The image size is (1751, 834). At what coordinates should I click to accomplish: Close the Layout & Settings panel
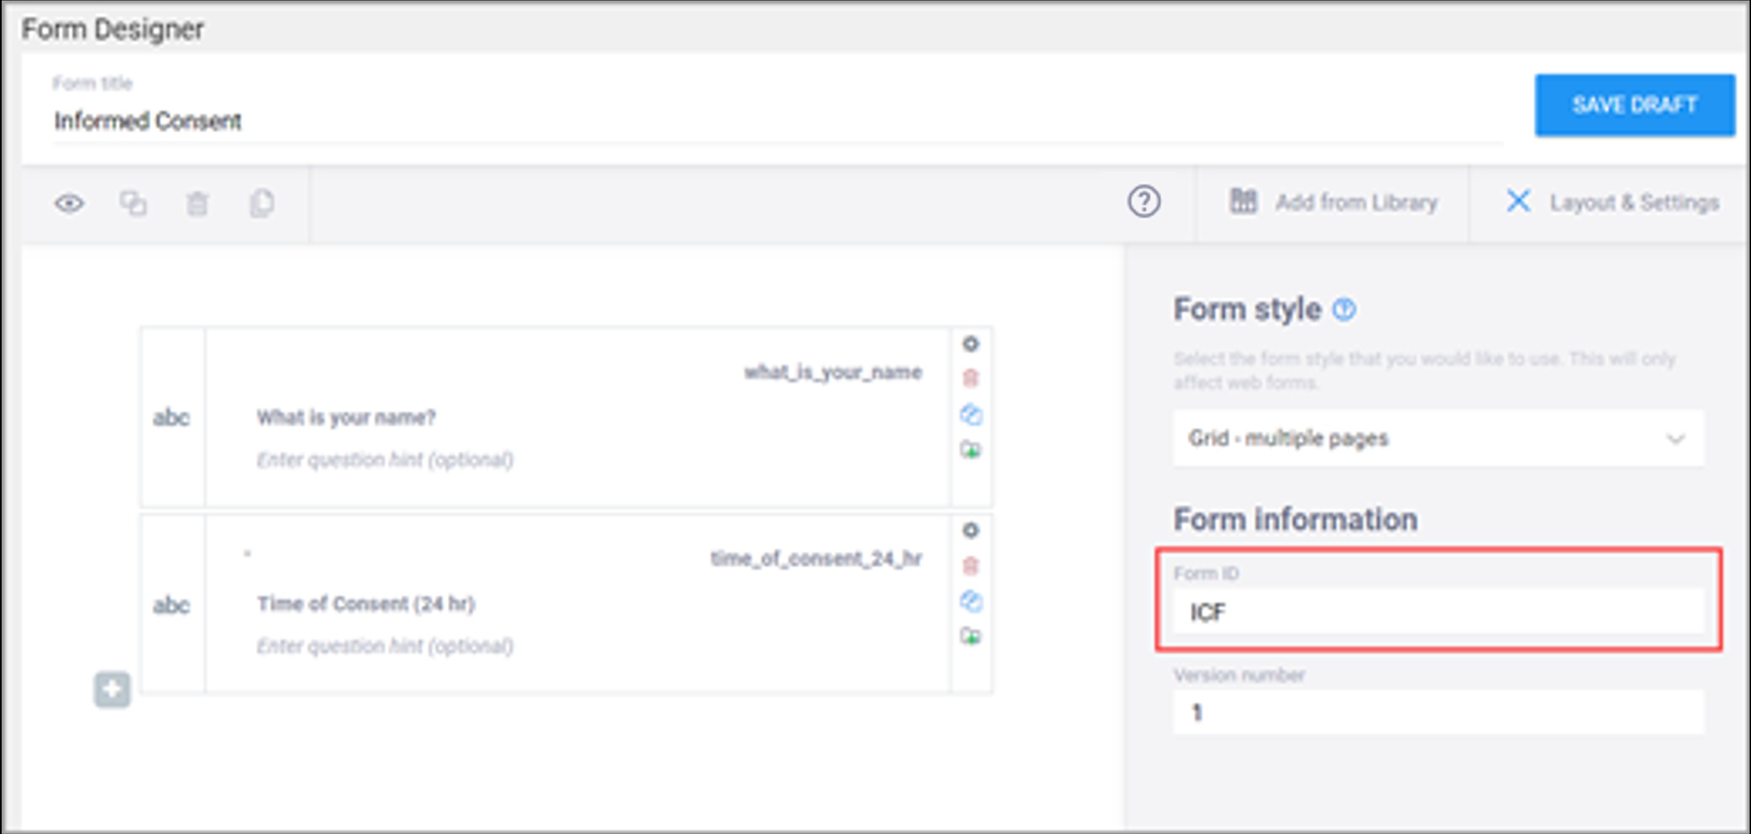[x=1518, y=201]
